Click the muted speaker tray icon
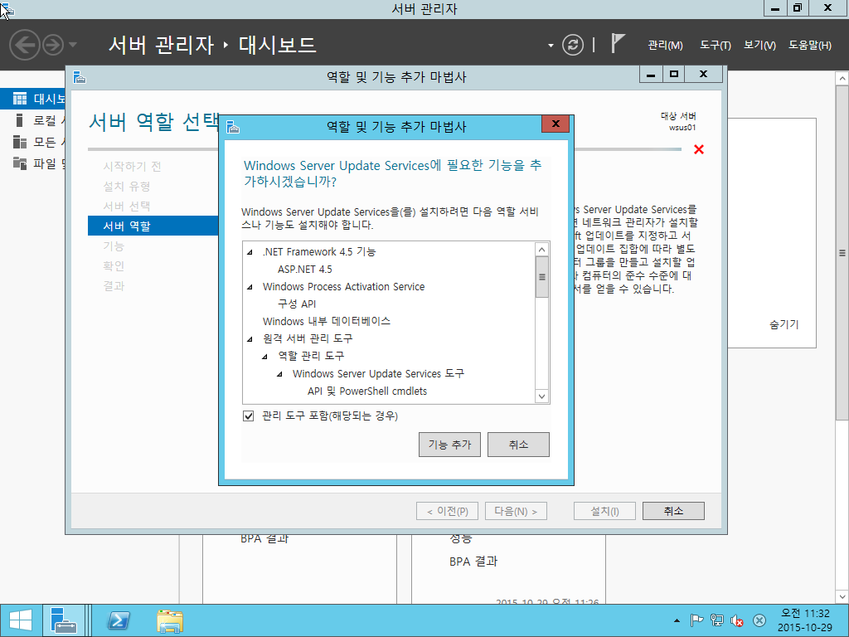 pos(737,620)
